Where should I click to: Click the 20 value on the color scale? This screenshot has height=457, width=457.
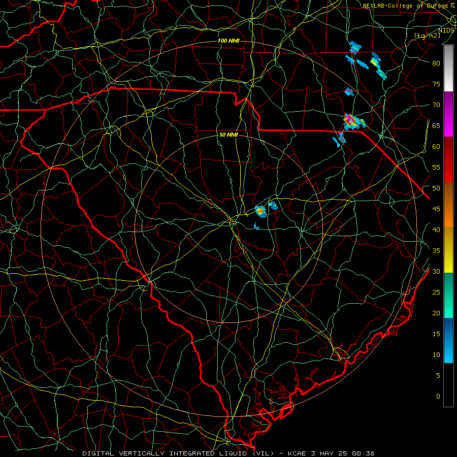[436, 313]
